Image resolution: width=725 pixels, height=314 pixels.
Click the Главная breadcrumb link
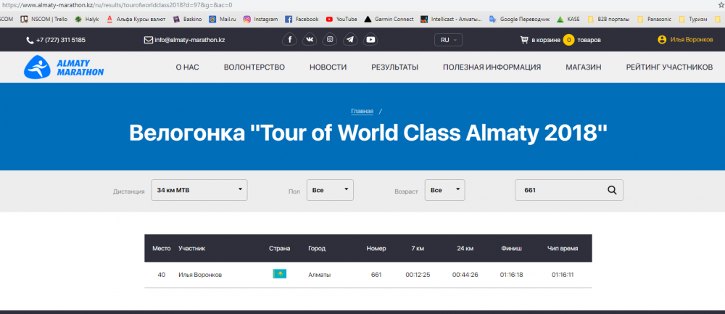362,111
